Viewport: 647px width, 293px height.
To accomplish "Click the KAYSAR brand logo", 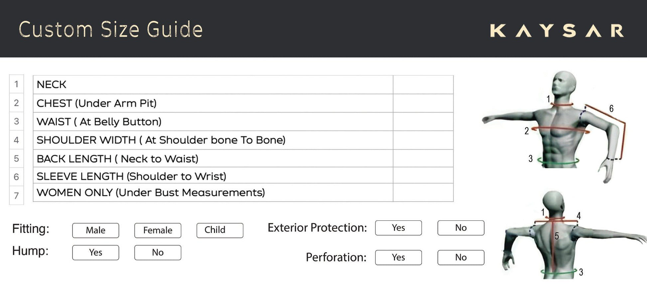I will click(557, 31).
